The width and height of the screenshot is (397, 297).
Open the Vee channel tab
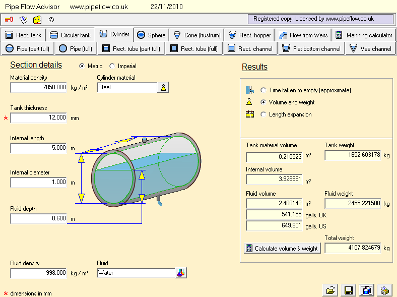point(370,49)
